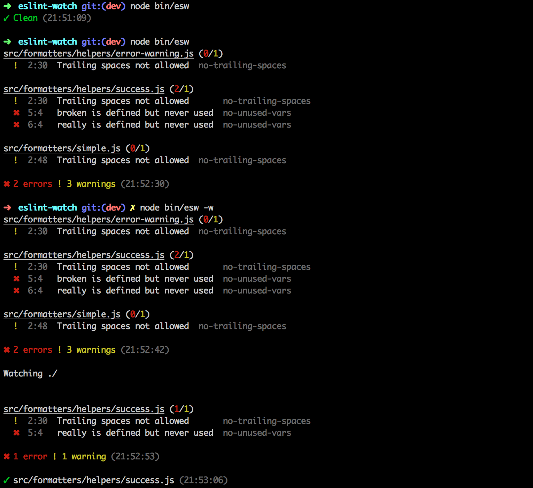The height and width of the screenshot is (488, 533).
Task: Click the timestamp (21:52:53)
Action: (x=135, y=457)
